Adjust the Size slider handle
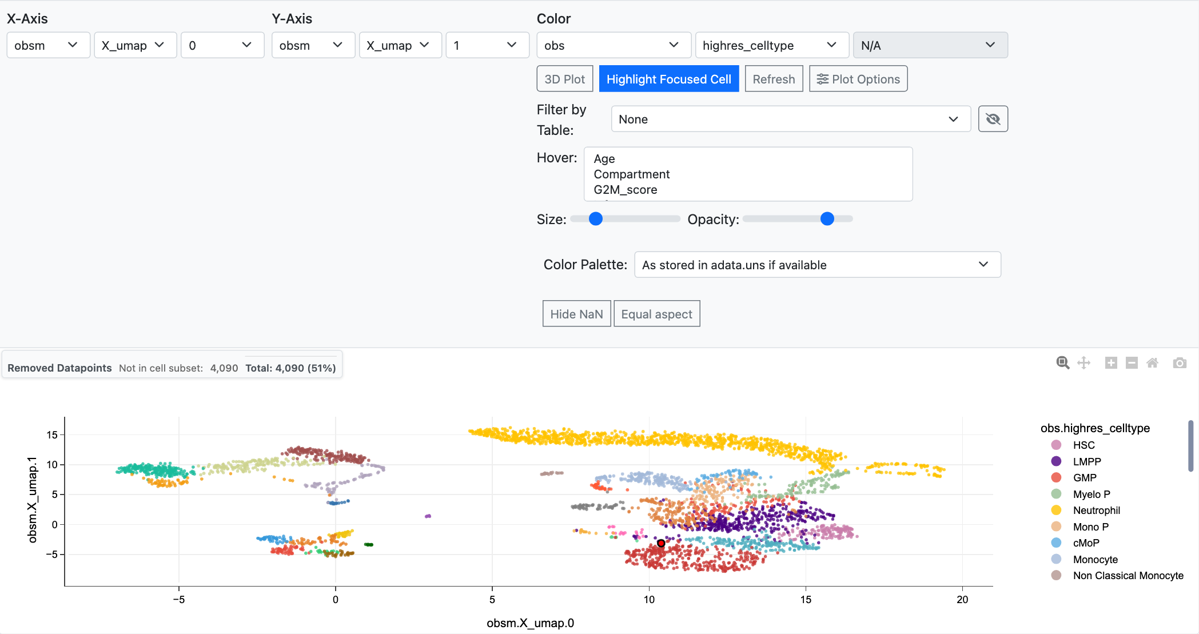 point(596,219)
